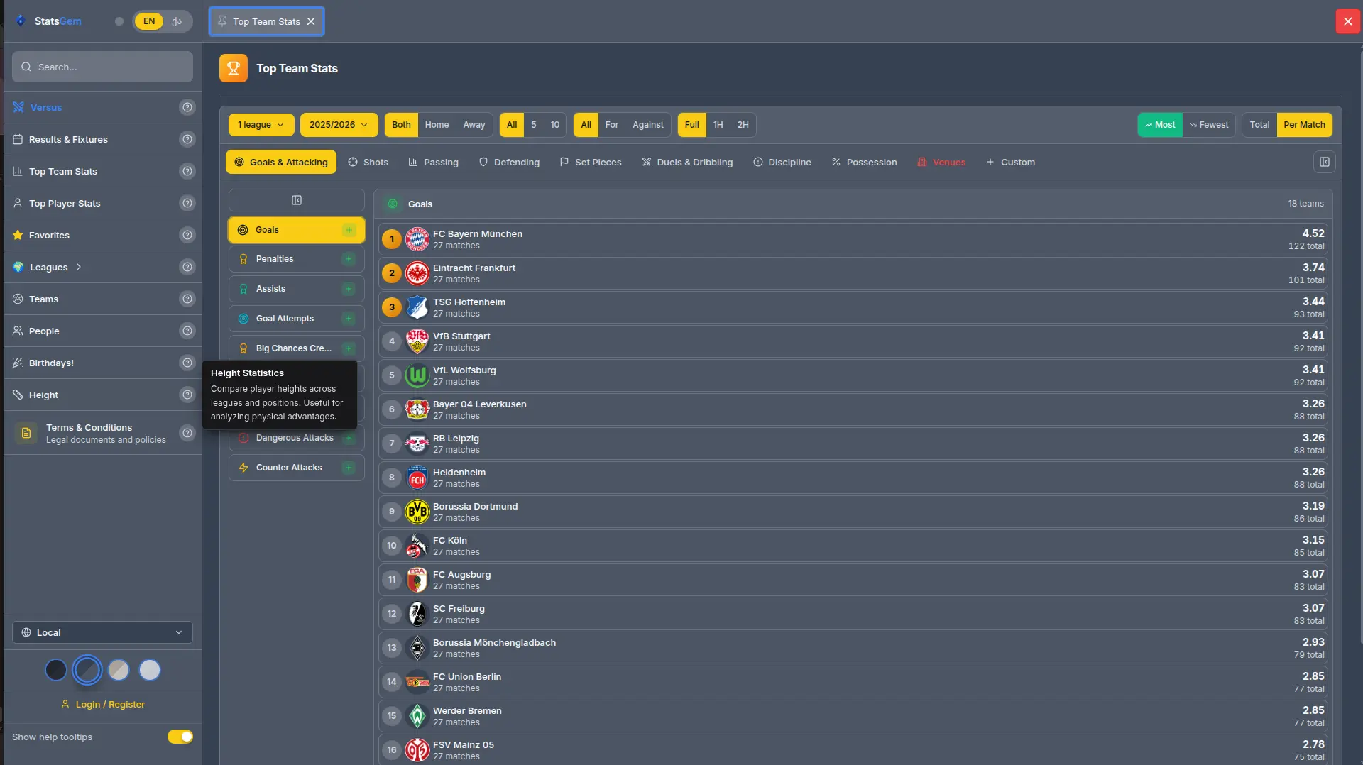This screenshot has width=1363, height=765.
Task: Open the Discipline tab
Action: 782,162
